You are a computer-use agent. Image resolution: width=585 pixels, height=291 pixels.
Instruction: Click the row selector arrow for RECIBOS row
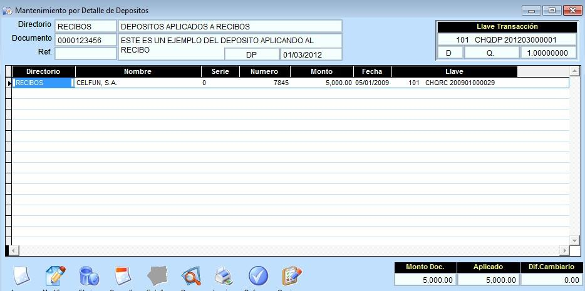9,83
